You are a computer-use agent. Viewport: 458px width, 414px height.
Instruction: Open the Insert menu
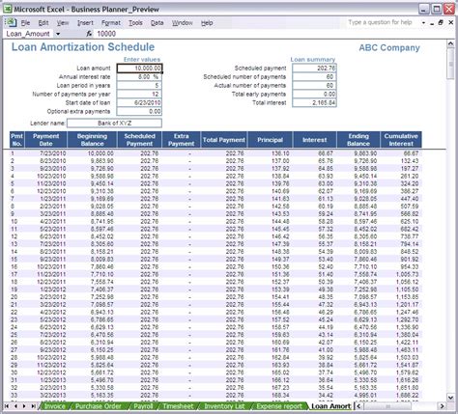pos(85,23)
